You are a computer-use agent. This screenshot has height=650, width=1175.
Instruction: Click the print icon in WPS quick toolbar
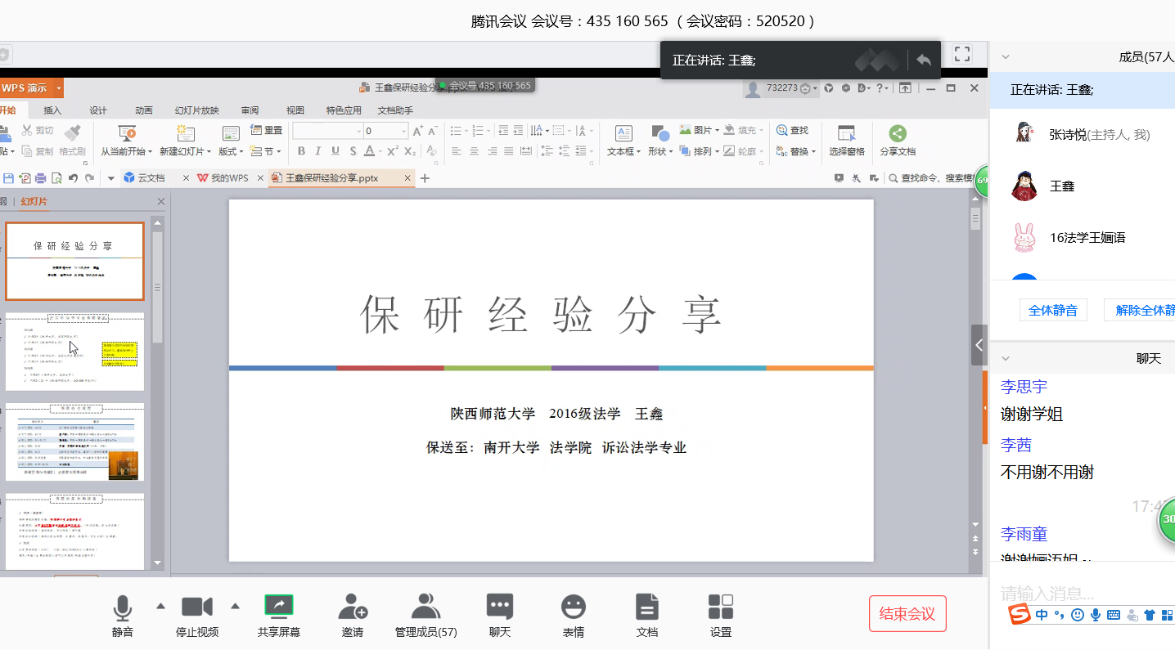pos(40,177)
